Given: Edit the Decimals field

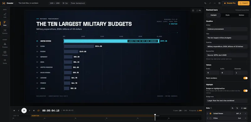Looking at the screenshot, I should (241, 73).
